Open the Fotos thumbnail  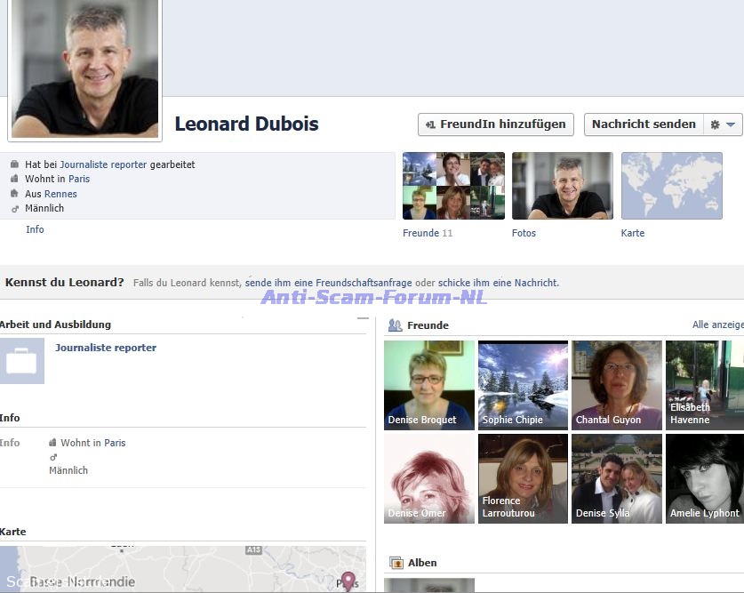point(562,186)
